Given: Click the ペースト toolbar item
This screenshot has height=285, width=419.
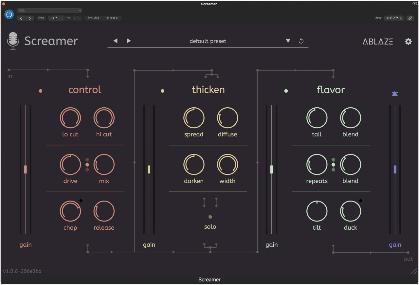Looking at the screenshot, I should [x=73, y=18].
